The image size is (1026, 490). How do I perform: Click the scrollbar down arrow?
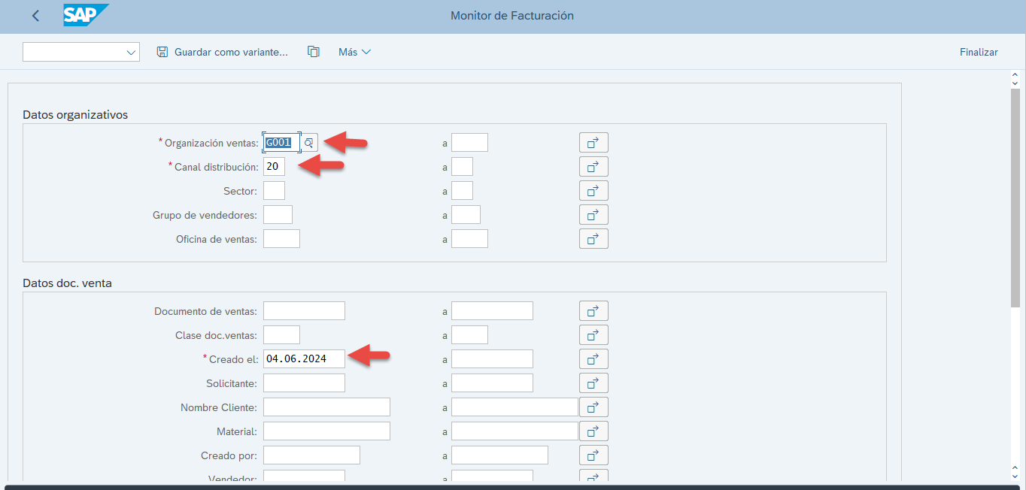tap(1014, 475)
